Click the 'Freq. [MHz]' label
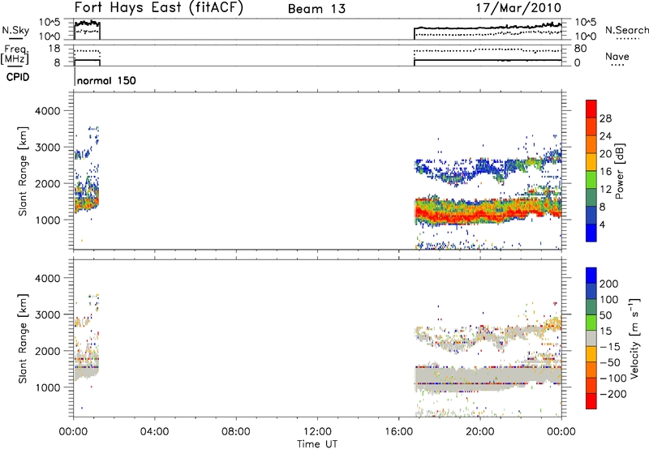Image resolution: width=649 pixels, height=449 pixels. tap(16, 54)
